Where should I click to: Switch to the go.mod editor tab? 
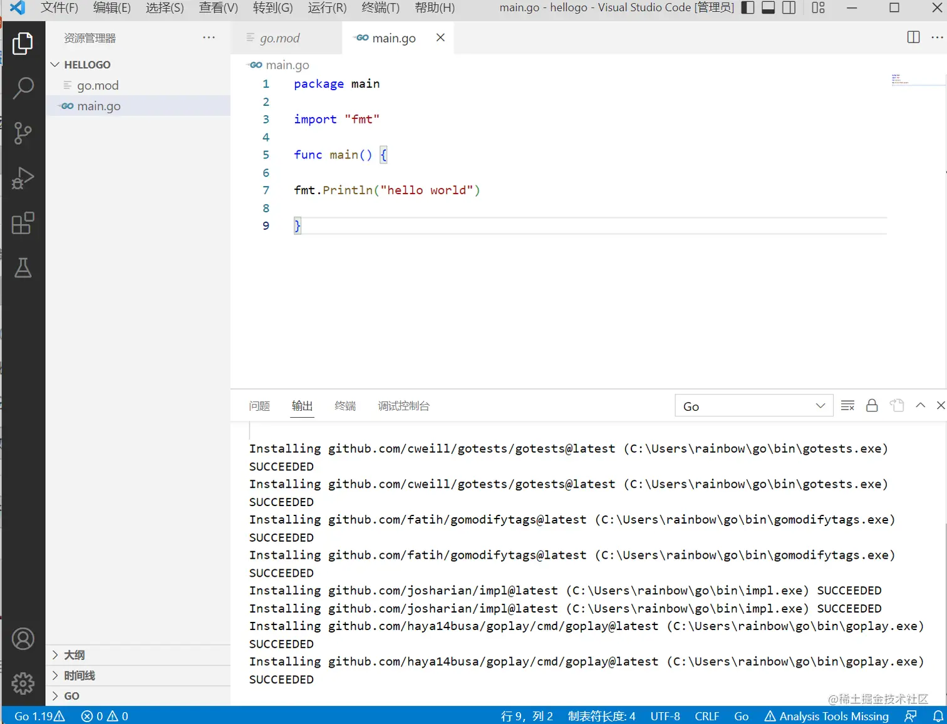tap(287, 38)
